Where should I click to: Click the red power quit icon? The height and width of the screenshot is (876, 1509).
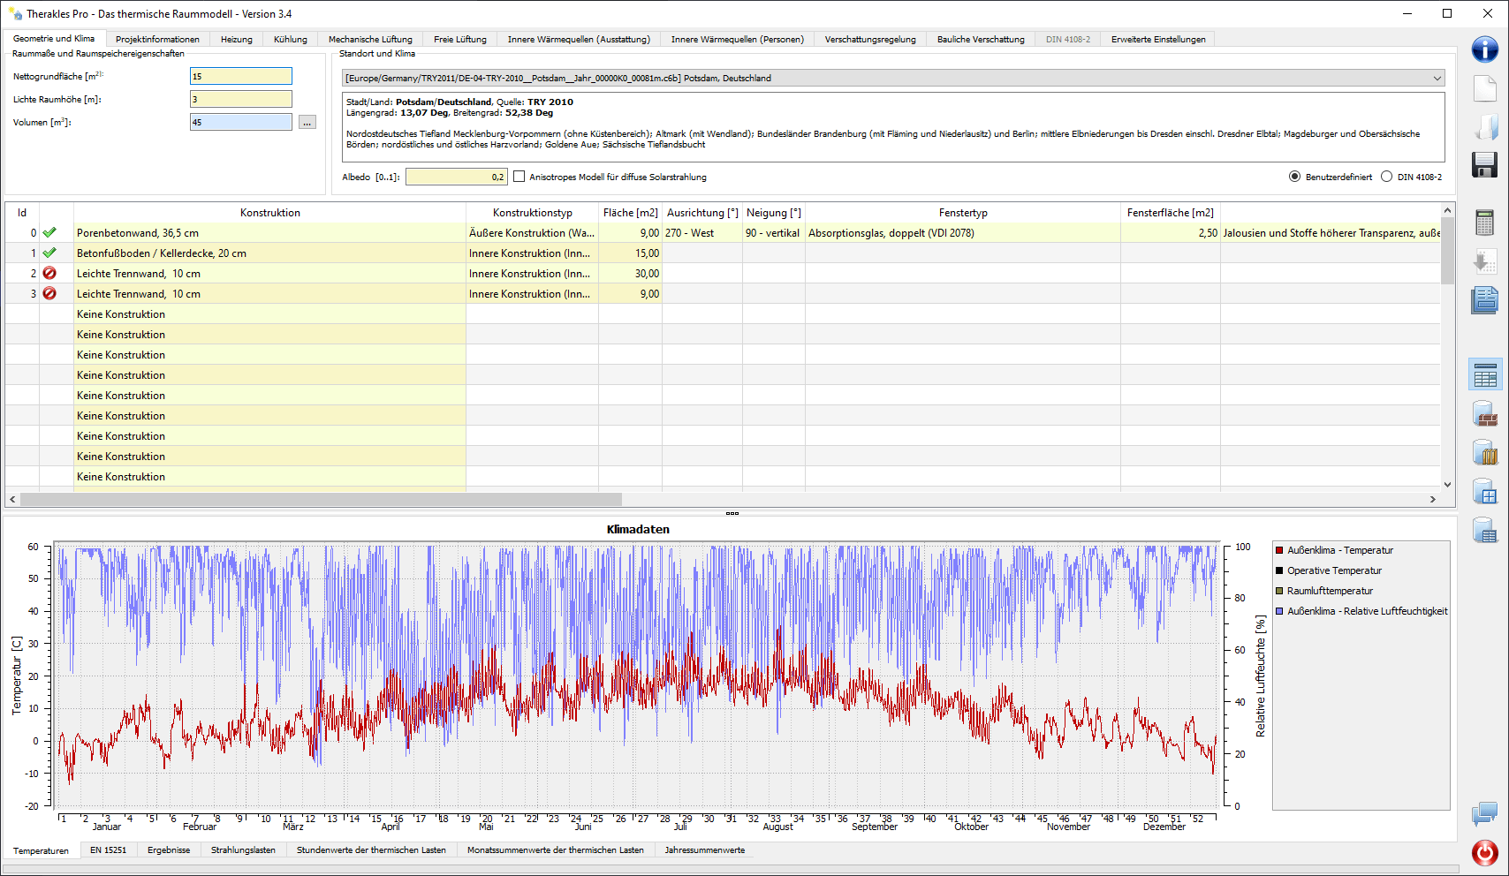click(x=1484, y=852)
